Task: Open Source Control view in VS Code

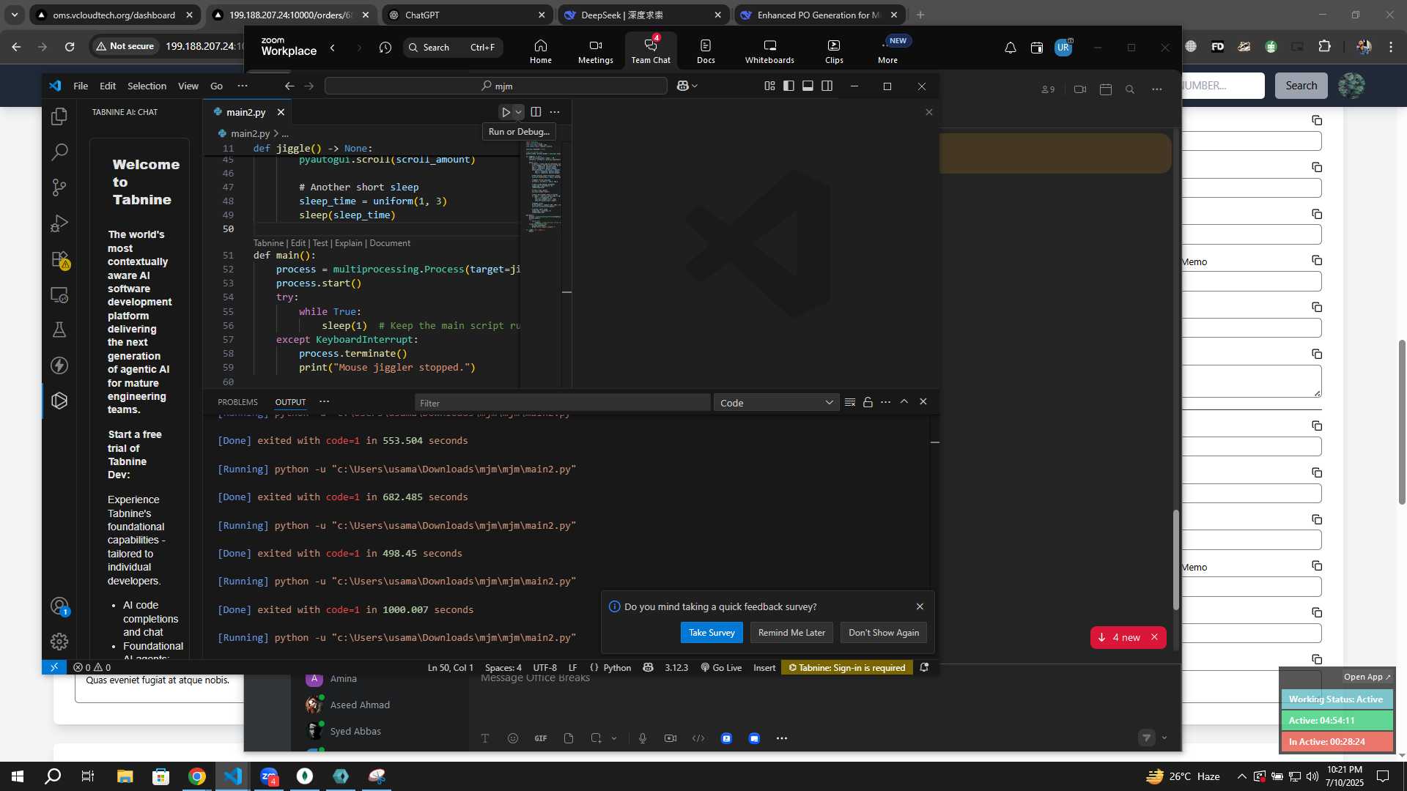Action: tap(59, 187)
